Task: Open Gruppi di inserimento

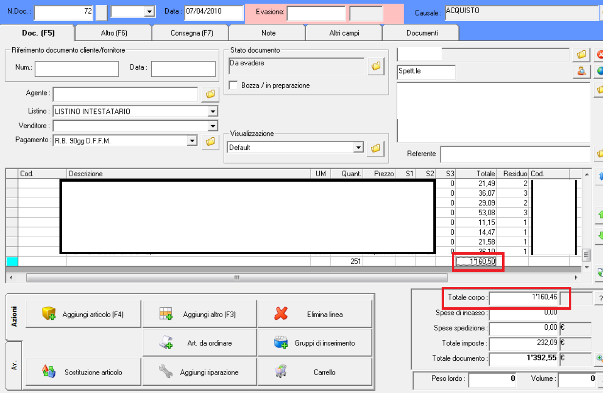Action: pos(314,343)
